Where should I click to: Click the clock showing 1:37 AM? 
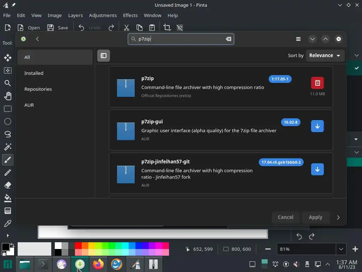tap(347, 264)
